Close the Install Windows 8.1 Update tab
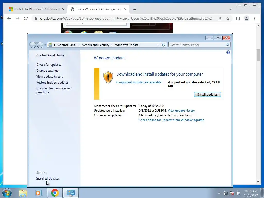 point(63,9)
